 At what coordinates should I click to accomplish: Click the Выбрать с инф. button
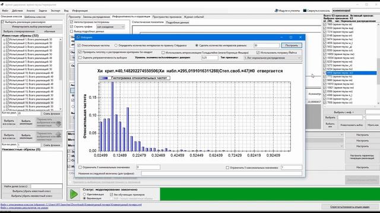point(344,112)
